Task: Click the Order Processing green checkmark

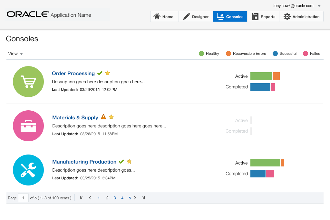Action: coord(100,73)
